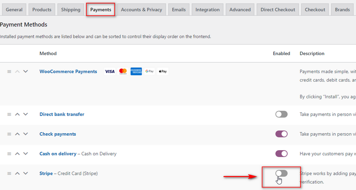The image size is (356, 190).
Task: Click the 'Installed payment methods' description text
Action: 106,36
